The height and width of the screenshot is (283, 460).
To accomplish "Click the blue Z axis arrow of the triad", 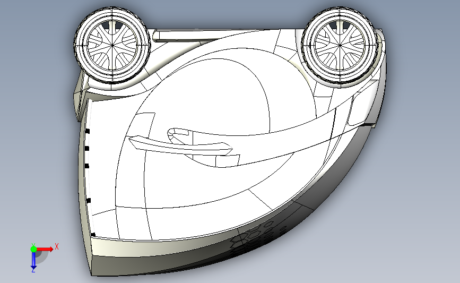I will [x=33, y=261].
